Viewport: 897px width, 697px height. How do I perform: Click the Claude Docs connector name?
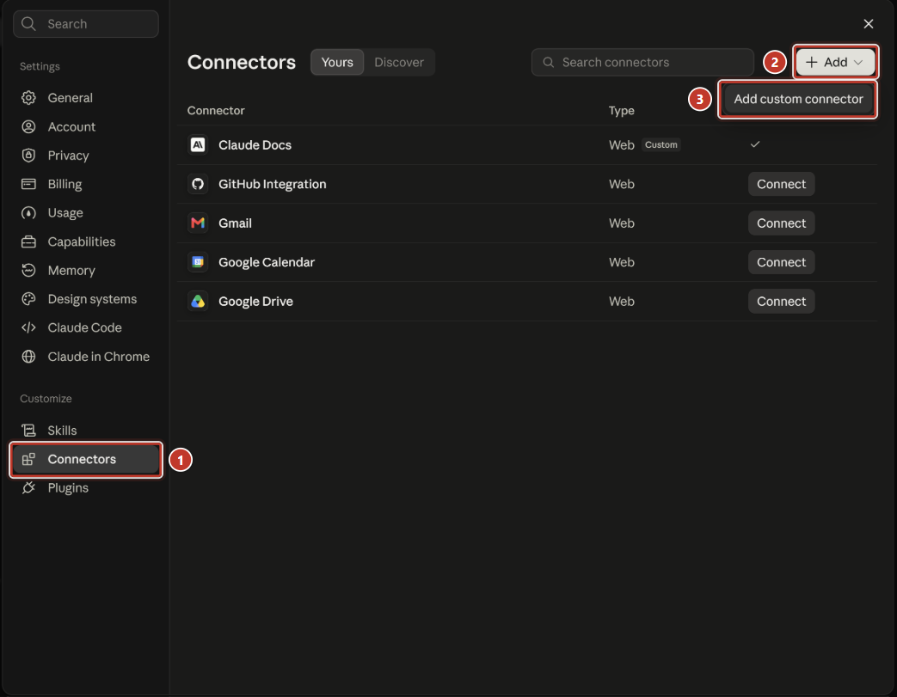point(255,144)
